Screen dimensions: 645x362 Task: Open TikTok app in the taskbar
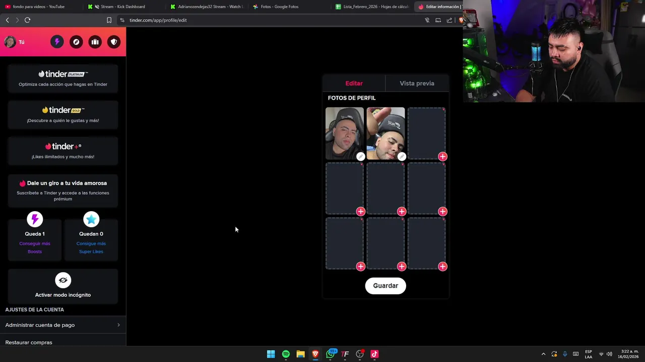tap(374, 354)
